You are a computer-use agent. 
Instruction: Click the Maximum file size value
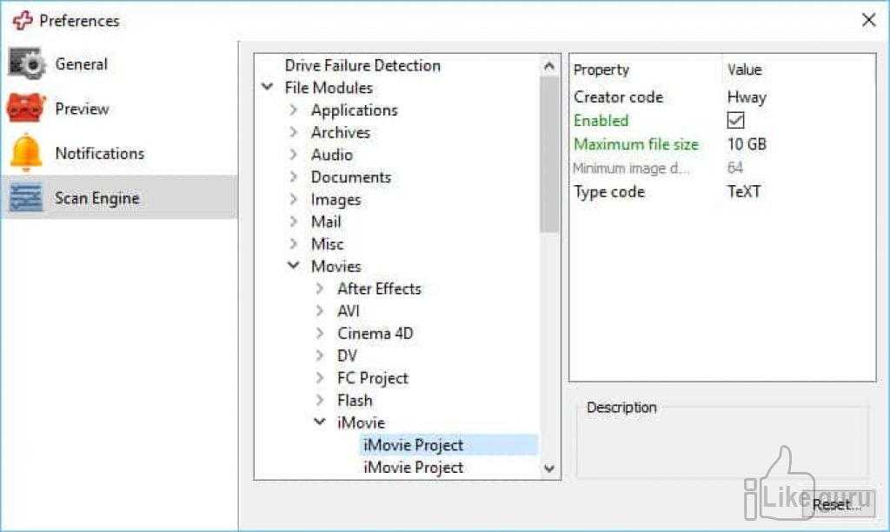pos(747,144)
